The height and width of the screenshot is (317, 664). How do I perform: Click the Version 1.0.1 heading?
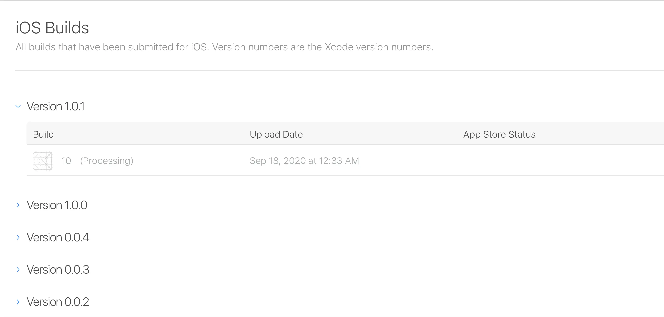[x=56, y=106]
